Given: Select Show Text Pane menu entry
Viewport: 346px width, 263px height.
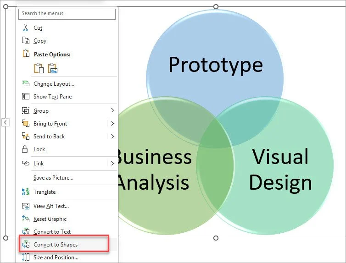Looking at the screenshot, I should (x=67, y=97).
